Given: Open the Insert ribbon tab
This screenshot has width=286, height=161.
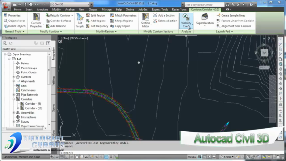Looking at the screenshot, I should [x=29, y=9].
